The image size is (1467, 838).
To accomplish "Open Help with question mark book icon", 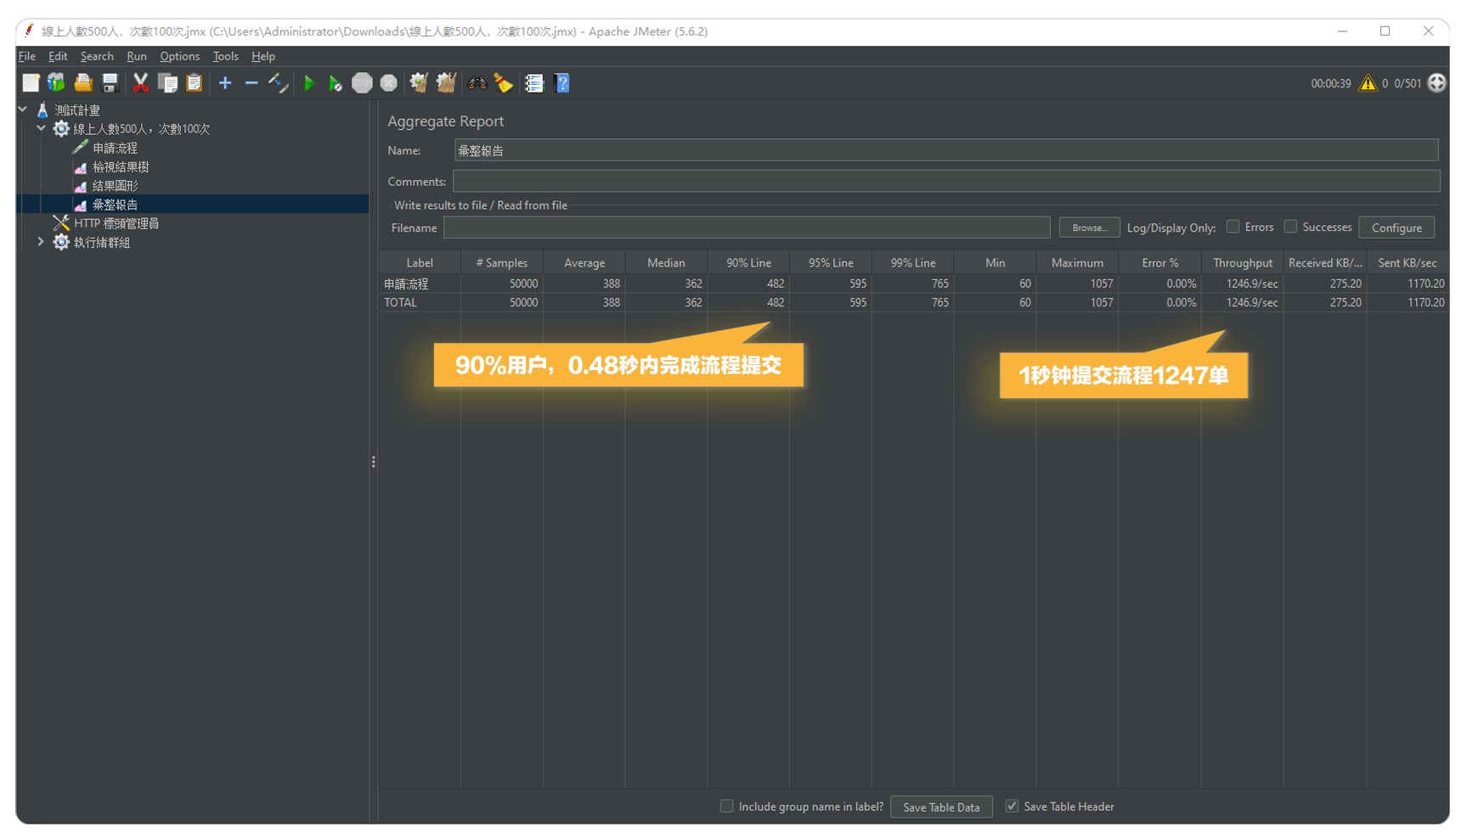I will point(561,83).
